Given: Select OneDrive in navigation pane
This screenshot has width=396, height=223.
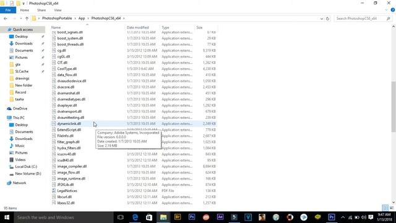Looking at the screenshot, I should [20, 108].
